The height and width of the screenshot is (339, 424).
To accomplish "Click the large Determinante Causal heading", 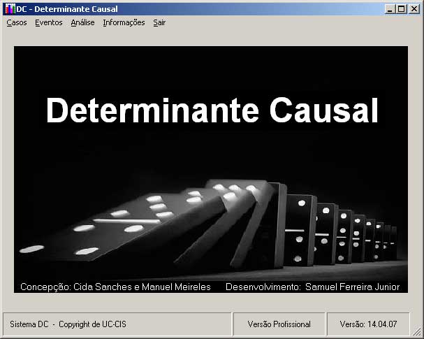I will 212,110.
